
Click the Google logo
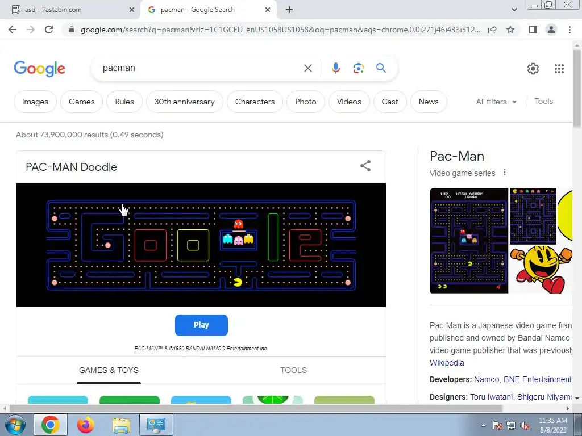(39, 69)
